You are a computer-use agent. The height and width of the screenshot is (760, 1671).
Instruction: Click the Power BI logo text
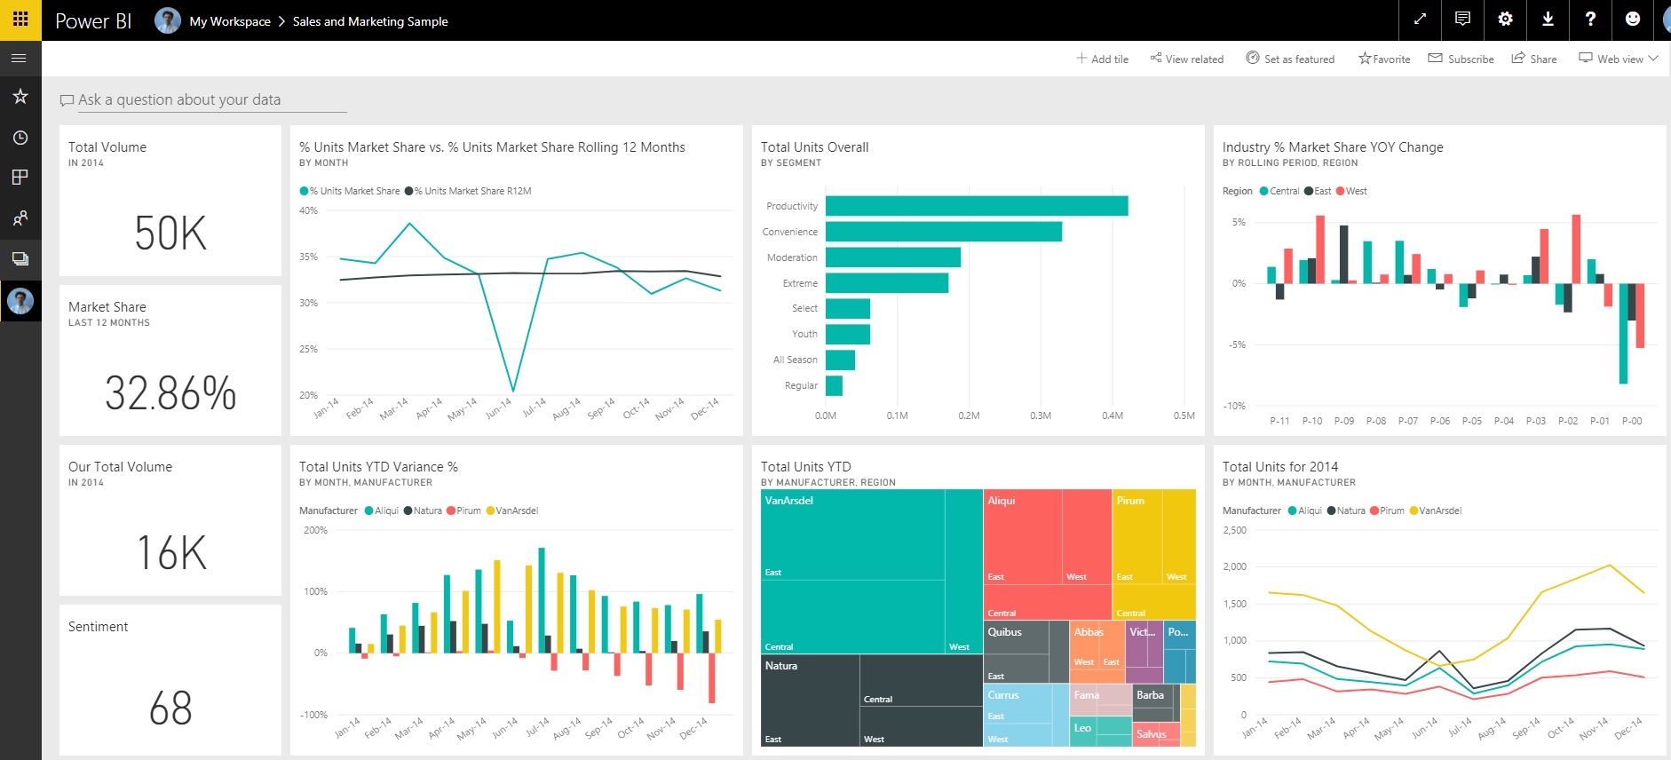(x=93, y=21)
